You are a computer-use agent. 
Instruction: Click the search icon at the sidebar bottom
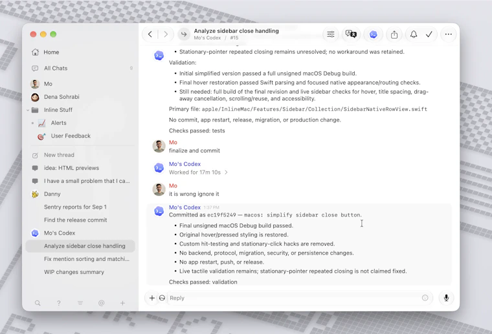tap(38, 303)
